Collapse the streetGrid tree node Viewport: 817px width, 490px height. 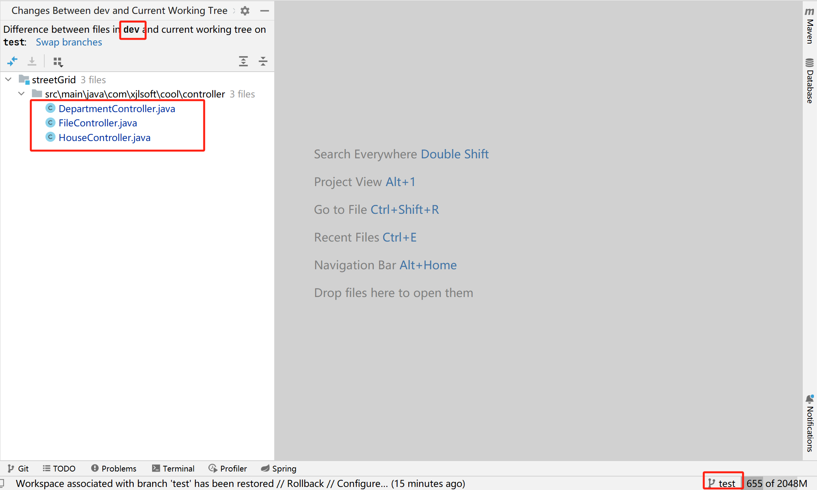pyautogui.click(x=8, y=79)
